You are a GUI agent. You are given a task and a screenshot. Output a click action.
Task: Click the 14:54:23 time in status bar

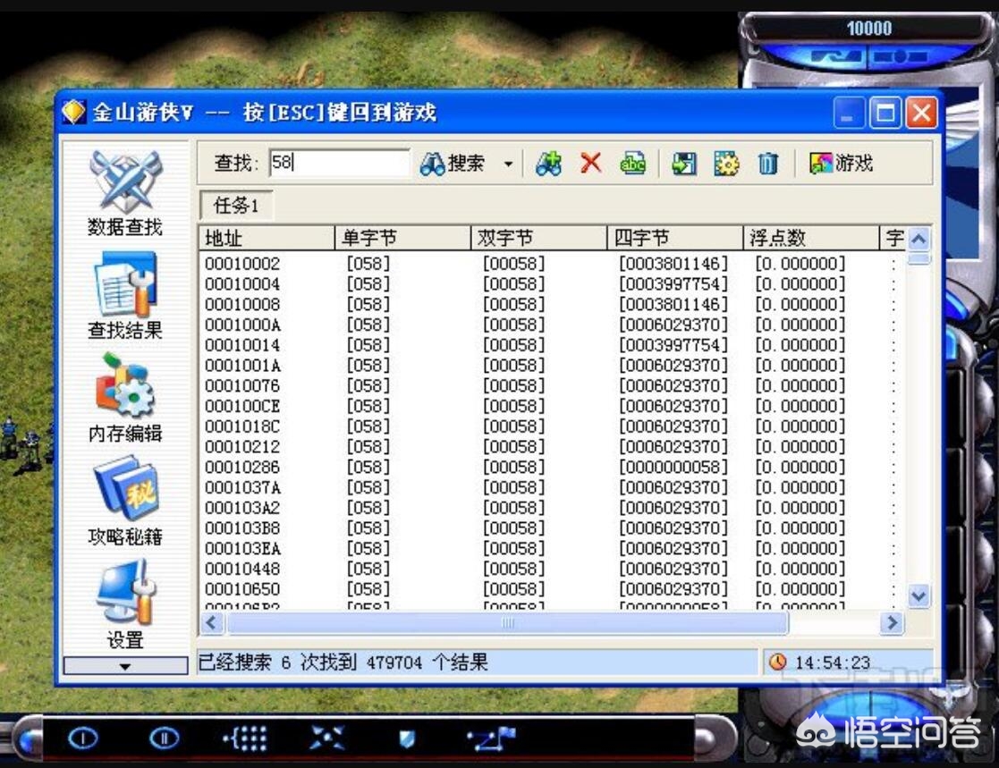pyautogui.click(x=833, y=663)
